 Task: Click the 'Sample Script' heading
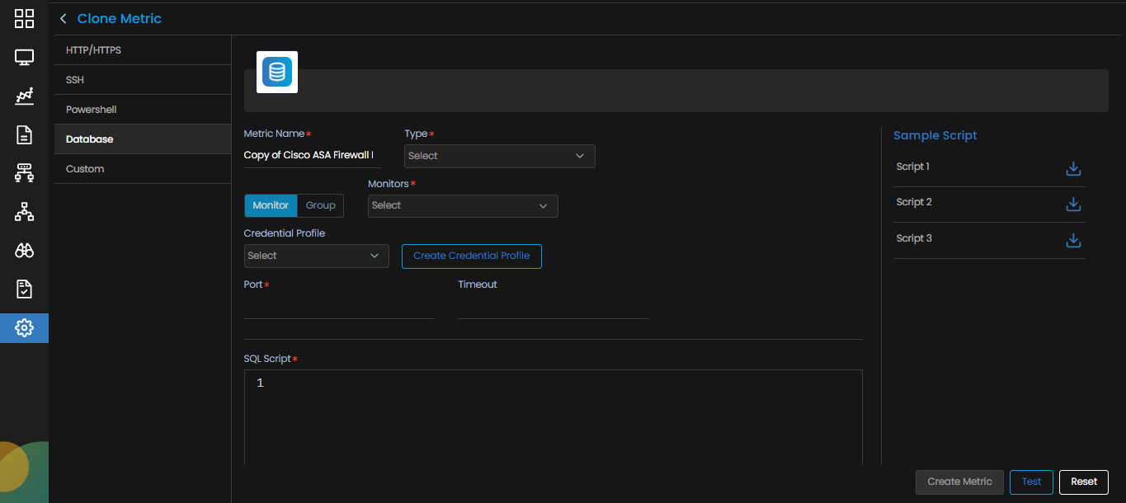(x=935, y=135)
